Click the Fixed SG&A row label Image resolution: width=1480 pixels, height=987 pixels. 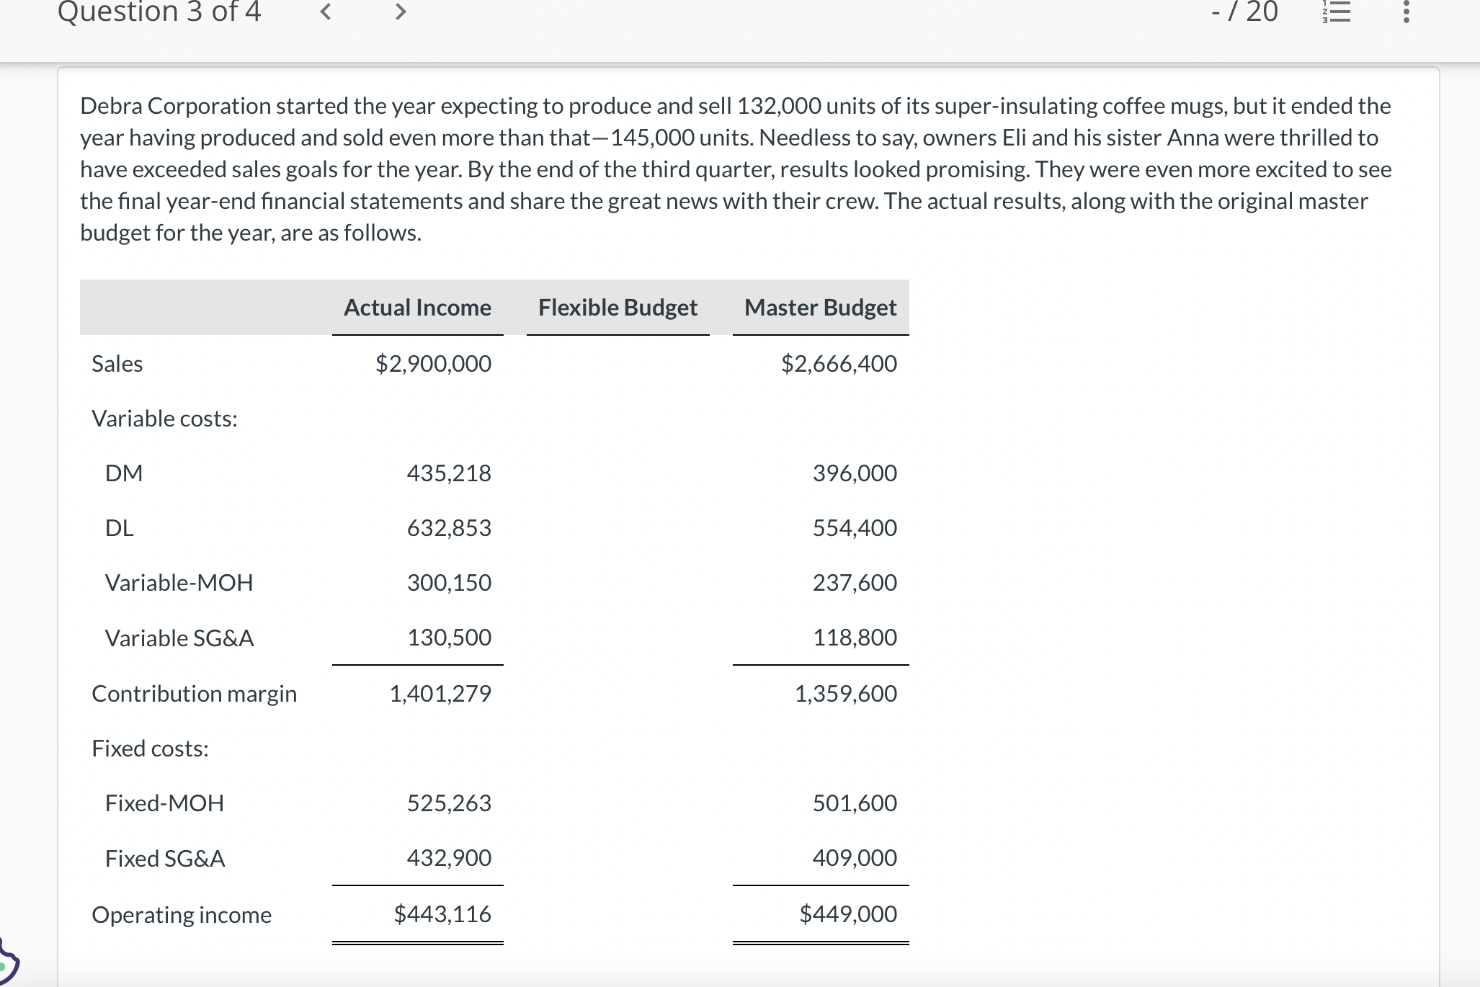tap(165, 859)
